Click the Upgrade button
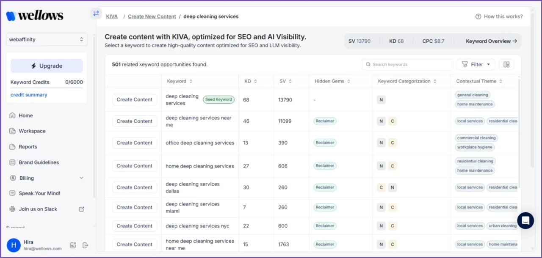542x258 pixels. pos(47,66)
